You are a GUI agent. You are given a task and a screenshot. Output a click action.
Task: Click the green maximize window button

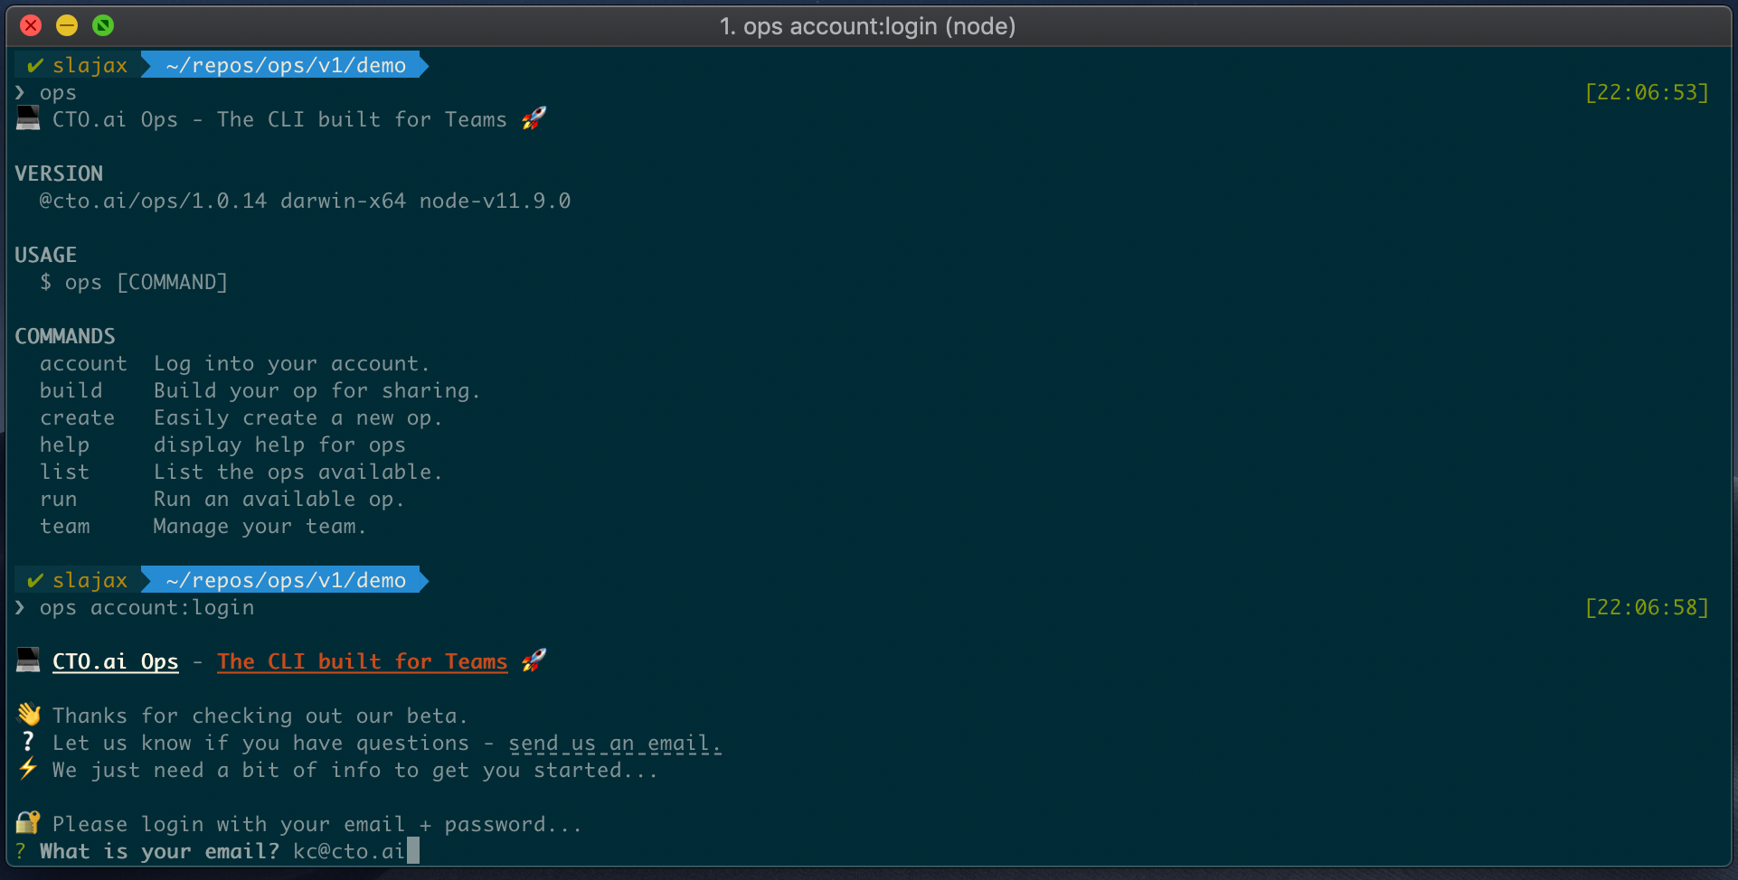point(103,25)
